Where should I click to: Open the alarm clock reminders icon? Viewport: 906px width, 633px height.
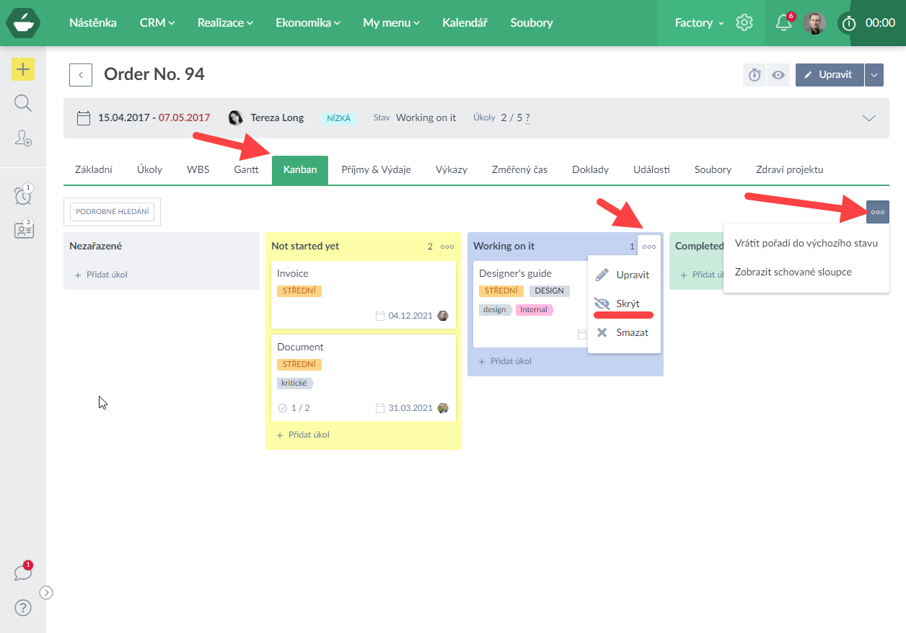click(x=23, y=195)
